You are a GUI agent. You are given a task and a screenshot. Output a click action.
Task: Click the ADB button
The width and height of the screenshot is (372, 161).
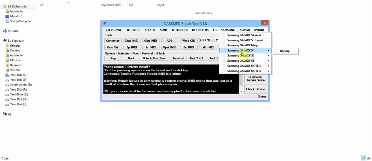tap(169, 41)
